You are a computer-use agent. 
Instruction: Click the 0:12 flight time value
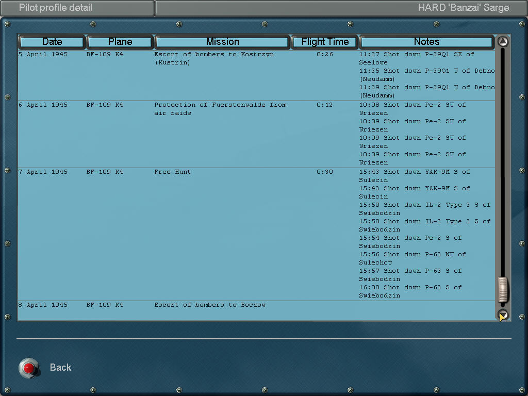tap(325, 105)
